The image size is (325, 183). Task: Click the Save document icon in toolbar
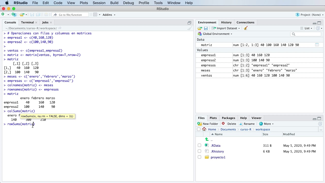(x=32, y=14)
